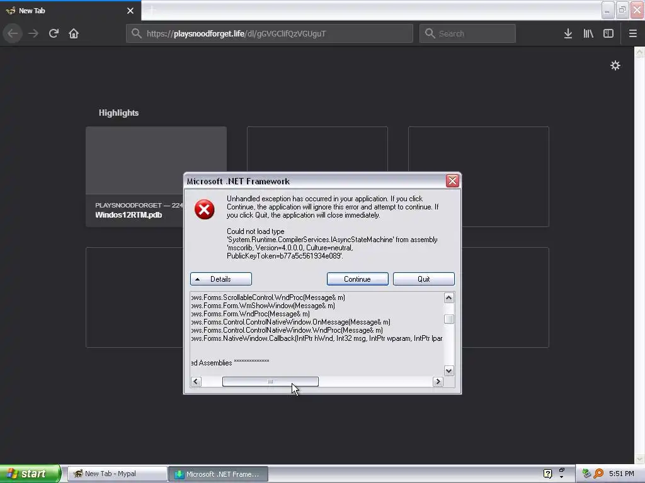This screenshot has width=645, height=483.
Task: Click the magnifier icon in the URL bar
Action: coord(137,33)
